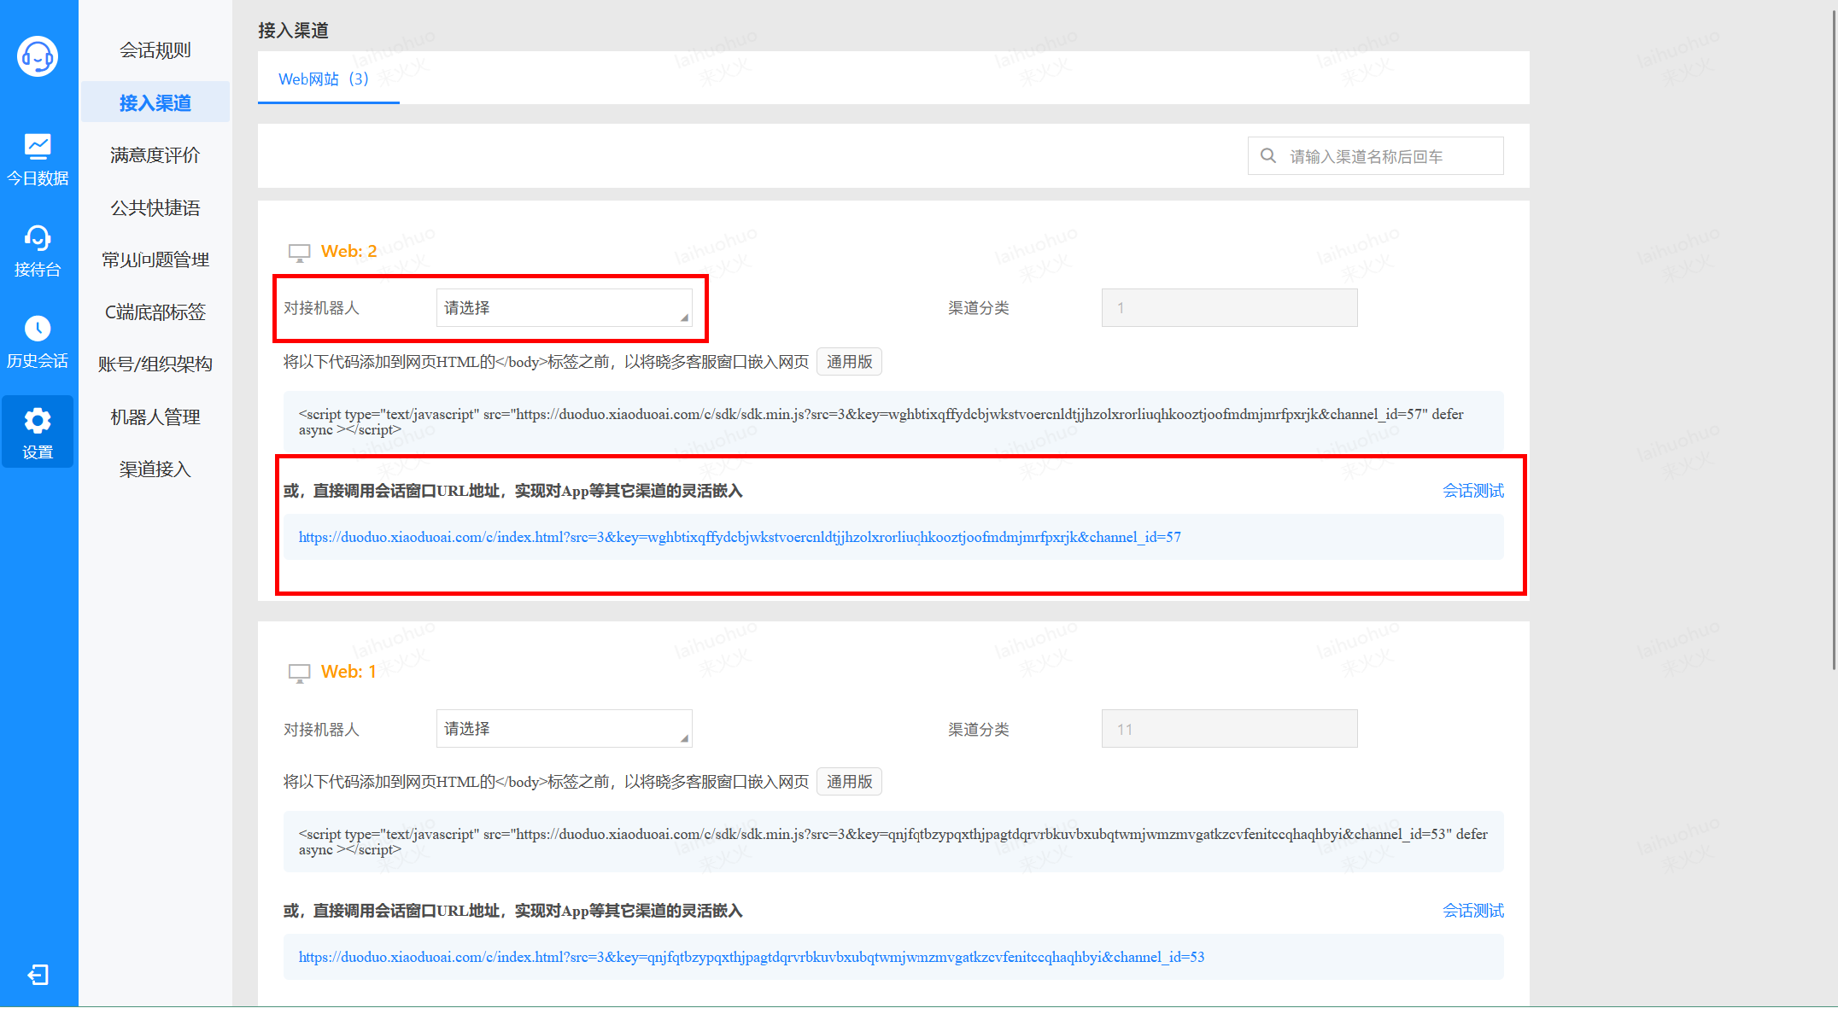
Task: Click the Web: 2 channel title
Action: [348, 252]
